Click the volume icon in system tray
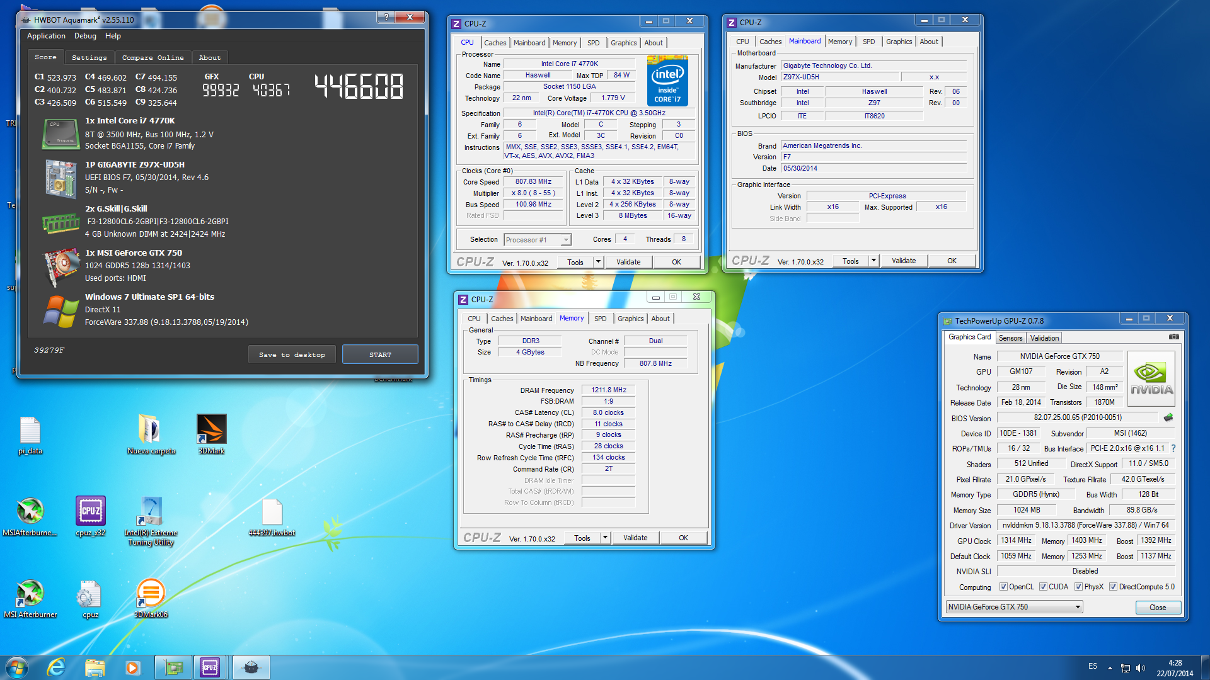This screenshot has width=1210, height=680. click(x=1140, y=668)
